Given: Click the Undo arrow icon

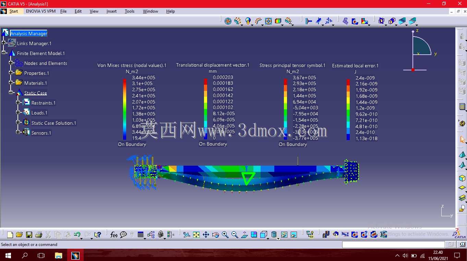Looking at the screenshot, I should 77,235.
